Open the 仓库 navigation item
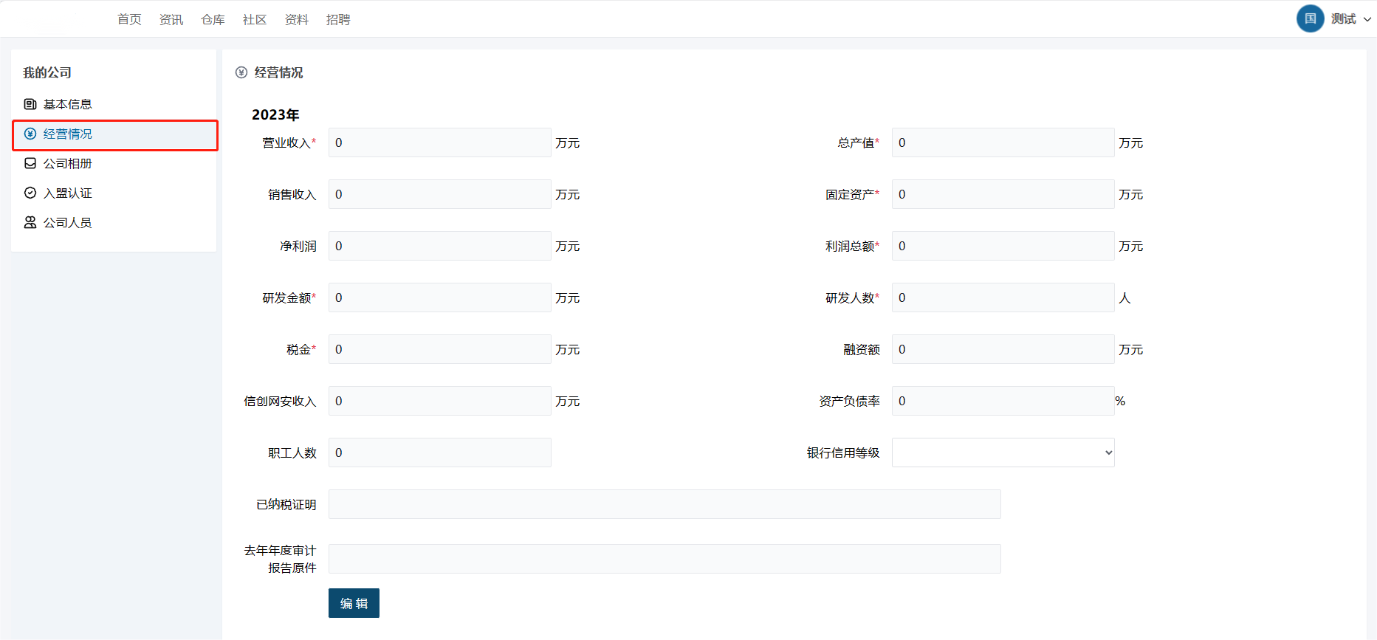 pos(213,19)
